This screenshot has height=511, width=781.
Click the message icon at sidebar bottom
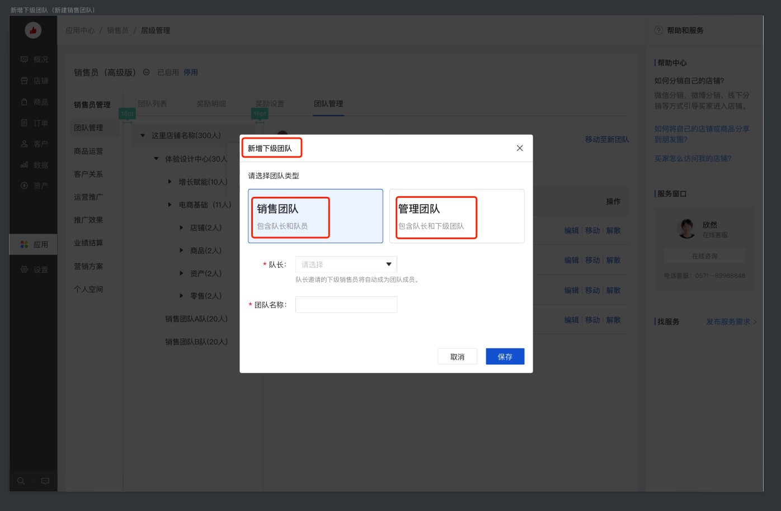[45, 481]
